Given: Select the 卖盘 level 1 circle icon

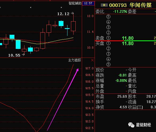Looking at the screenshot, I should pos(108,38).
